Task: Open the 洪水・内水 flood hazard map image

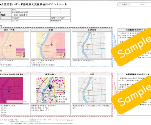Action: [x=12, y=45]
